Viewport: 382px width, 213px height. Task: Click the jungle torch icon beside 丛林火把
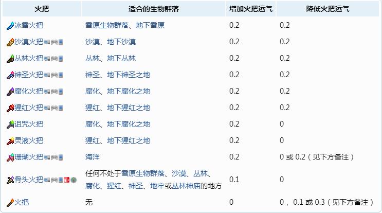tap(10, 58)
